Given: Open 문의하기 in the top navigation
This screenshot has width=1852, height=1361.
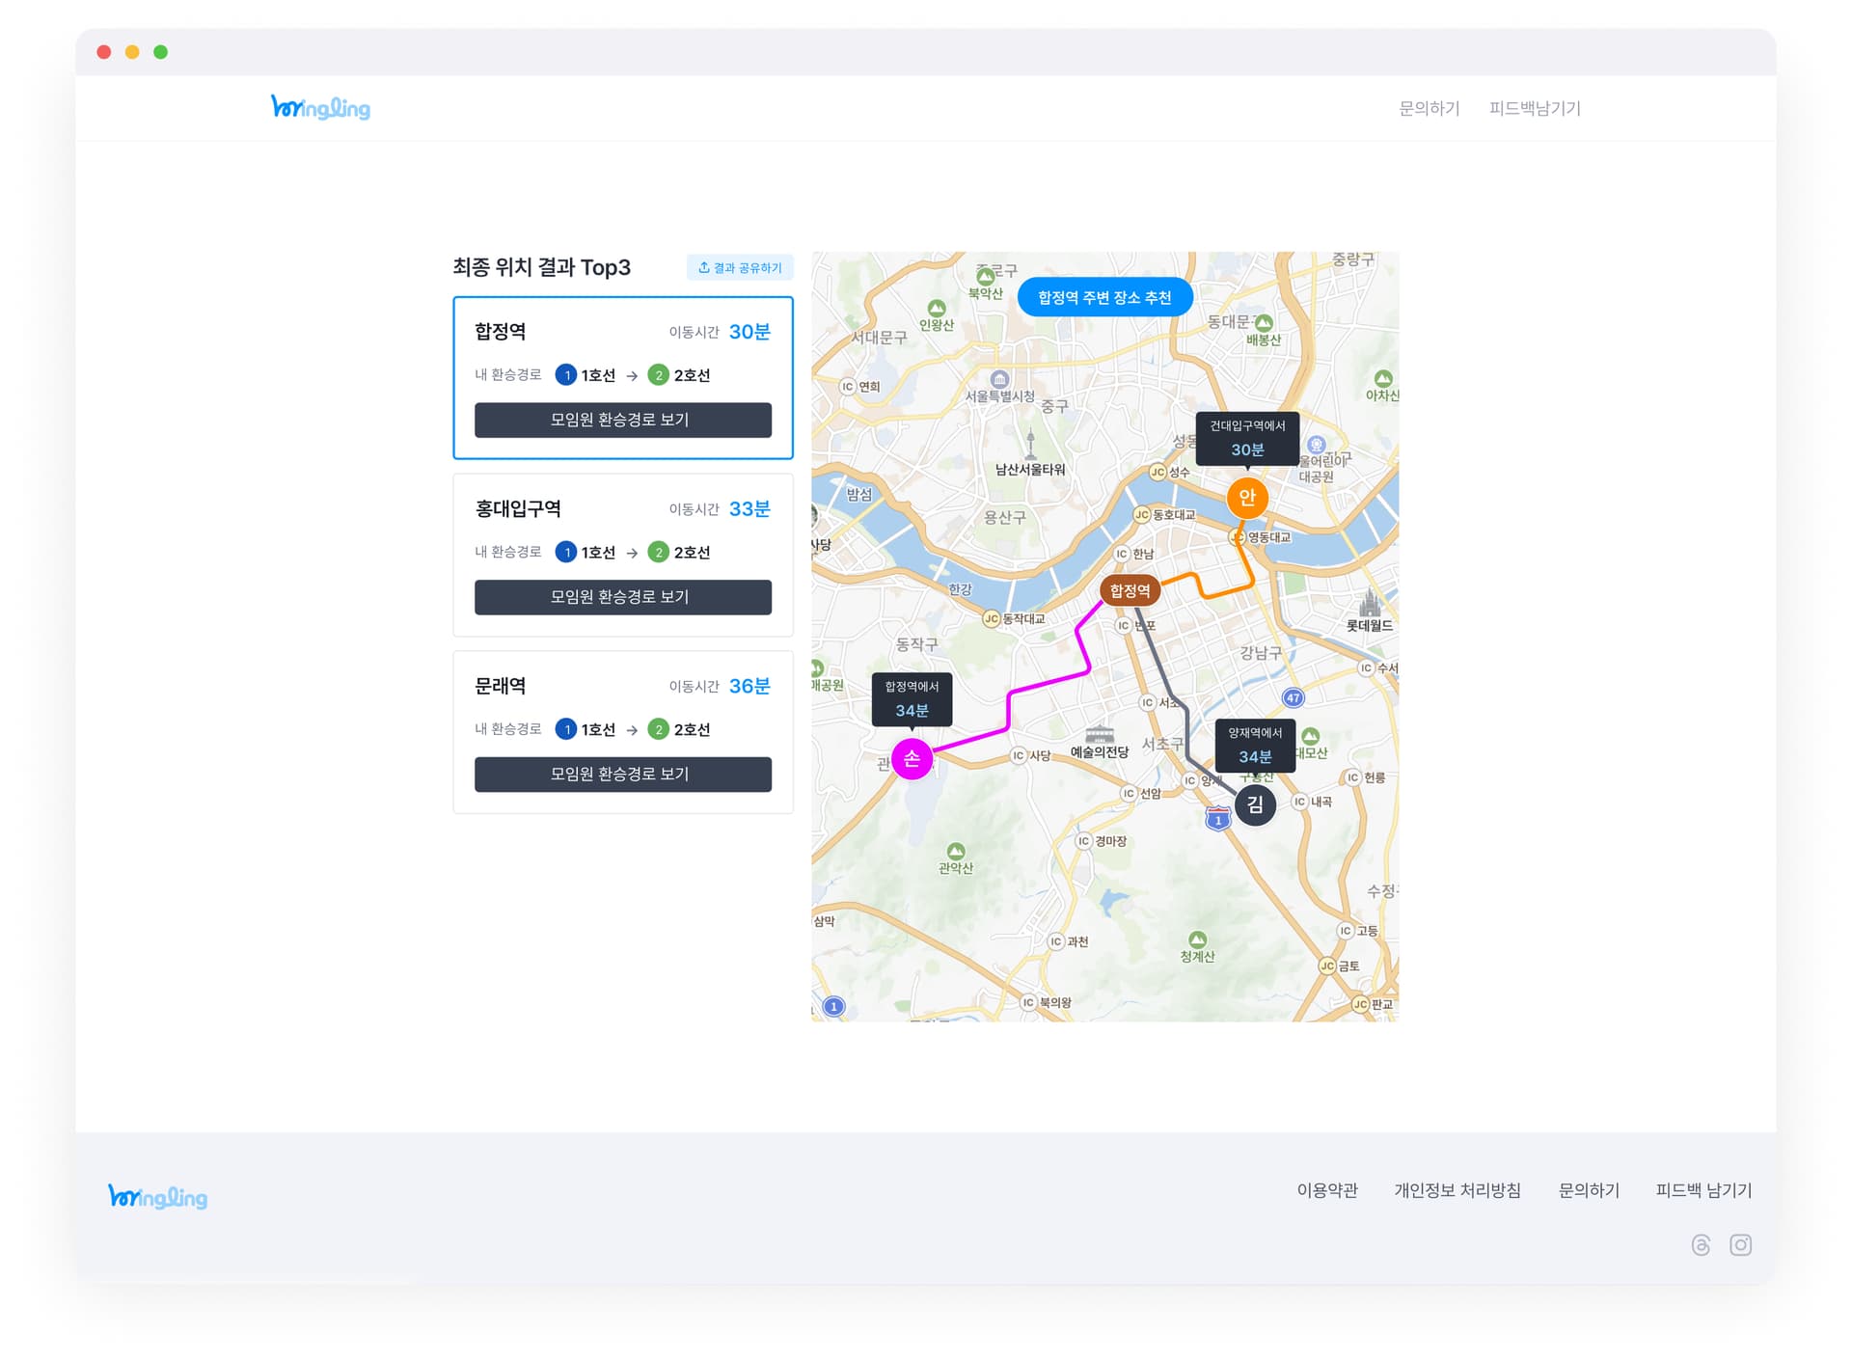Looking at the screenshot, I should click(1429, 108).
